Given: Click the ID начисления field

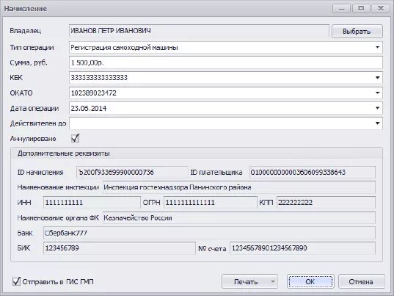Looking at the screenshot, I should [x=132, y=173].
